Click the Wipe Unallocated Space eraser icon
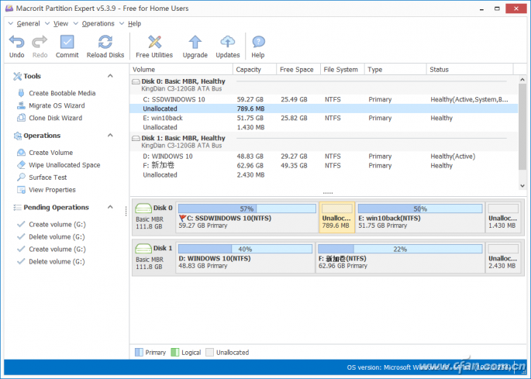Screen dimensions: 531x379 click(21, 165)
